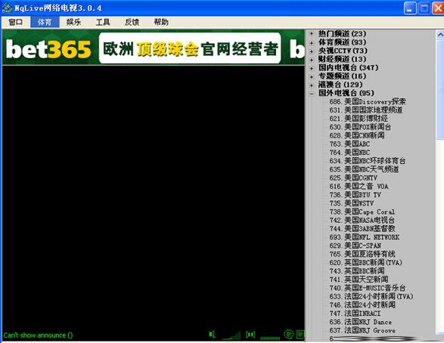
Task: Select channel 625 美国CGNTV
Action: point(353,178)
